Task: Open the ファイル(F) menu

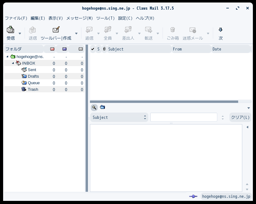Action: 16,18
